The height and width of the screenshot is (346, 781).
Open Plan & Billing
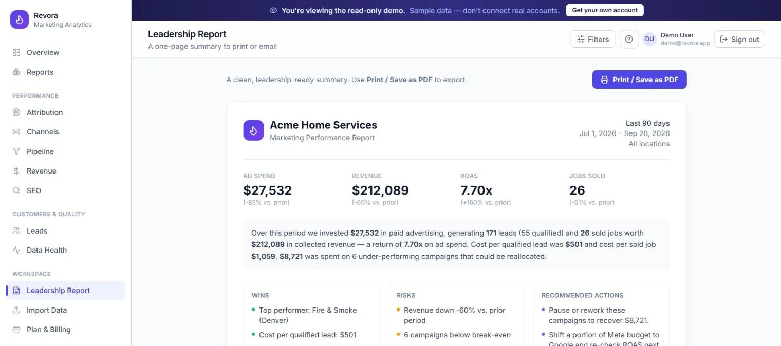click(66, 330)
